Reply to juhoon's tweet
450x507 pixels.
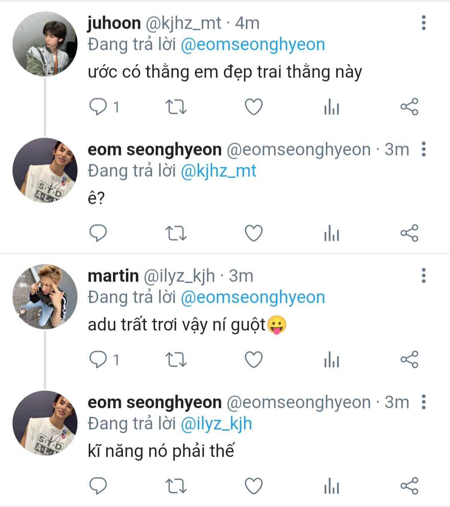[98, 107]
